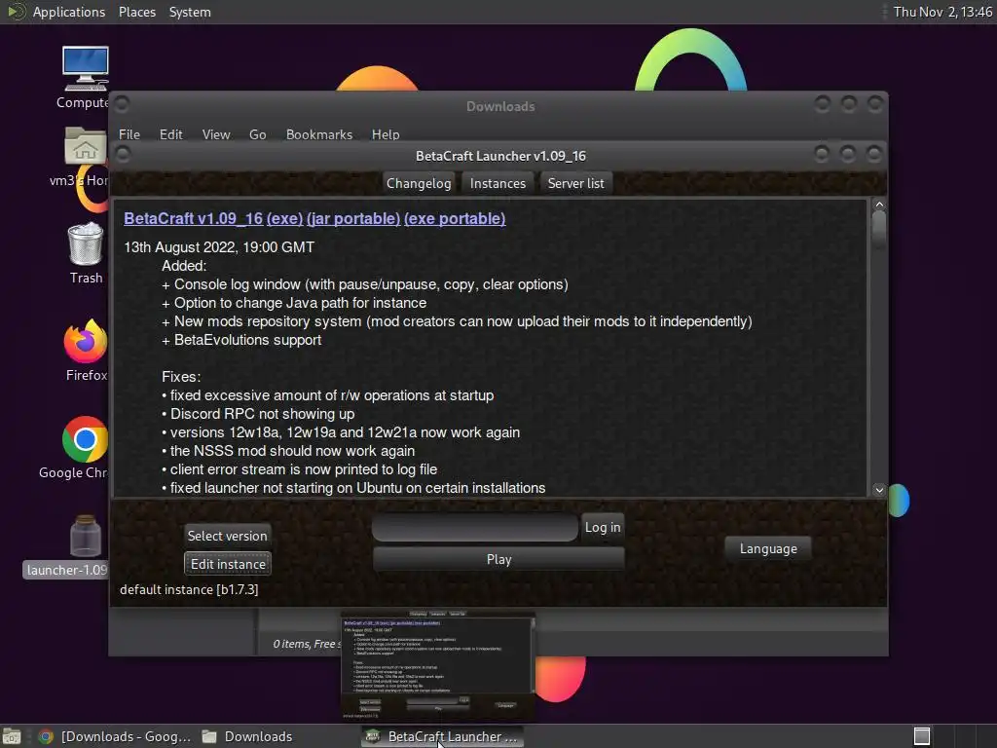
Task: Open the Computer desktop icon
Action: point(86,69)
